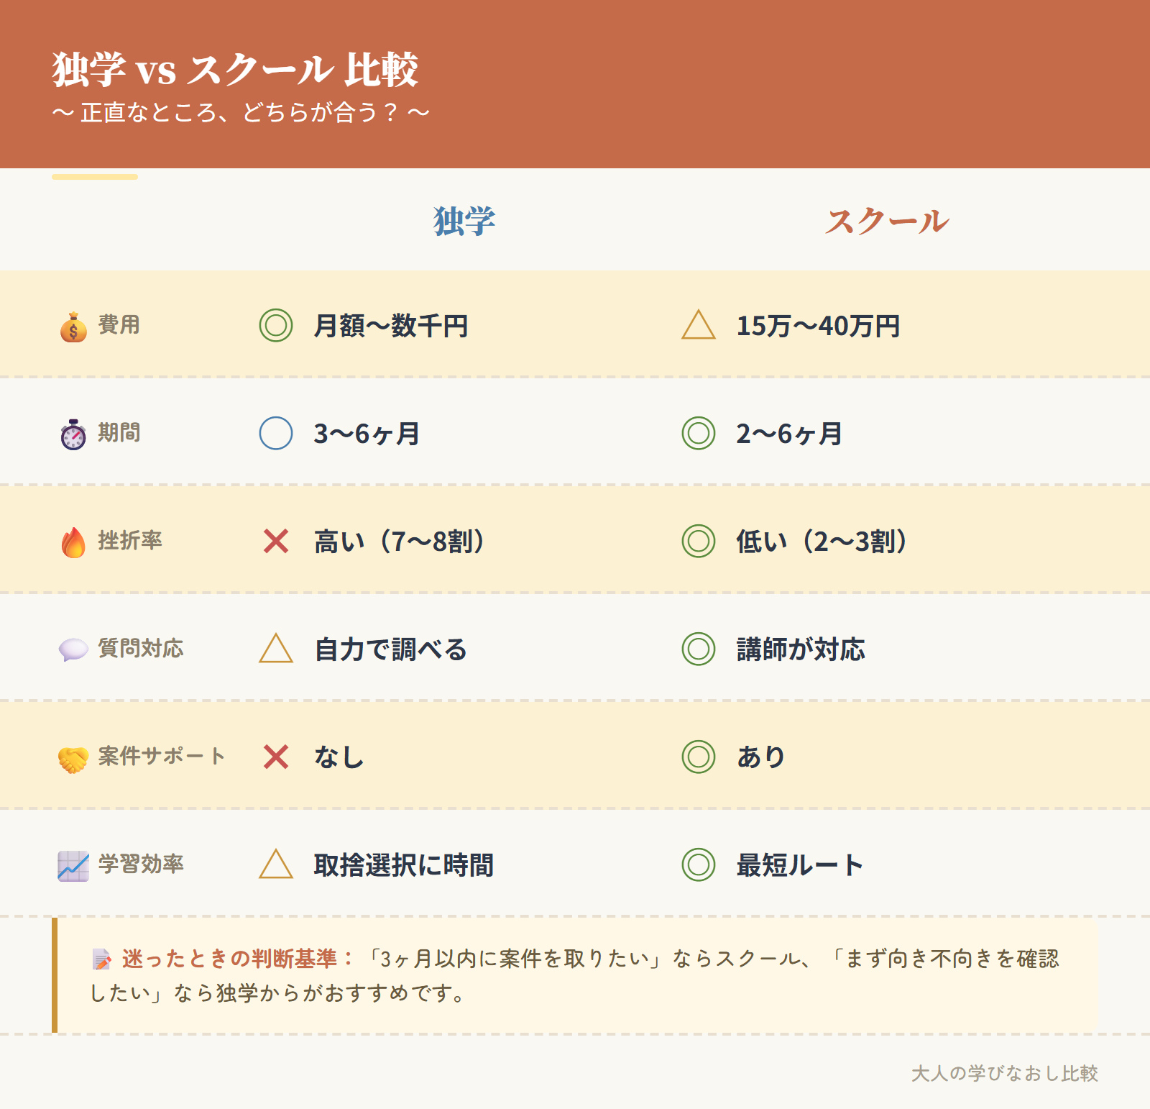Viewport: 1150px width, 1109px height.
Task: Click the chart icon beside 学習効率
Action: pos(73,866)
